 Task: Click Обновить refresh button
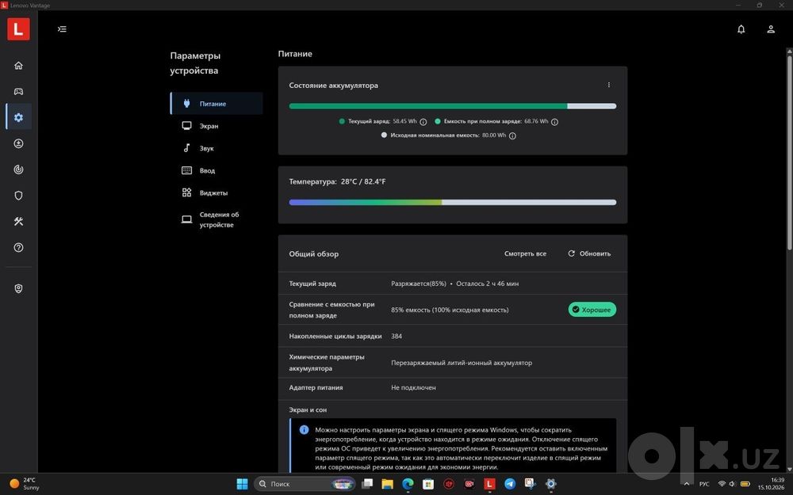tap(589, 253)
